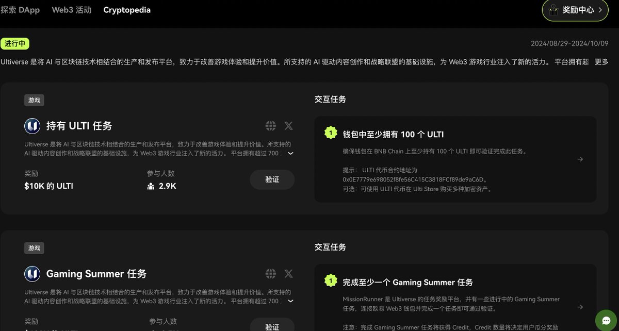Open the website globe icon for Gaming Summer 任务
This screenshot has width=619, height=331.
pos(270,274)
